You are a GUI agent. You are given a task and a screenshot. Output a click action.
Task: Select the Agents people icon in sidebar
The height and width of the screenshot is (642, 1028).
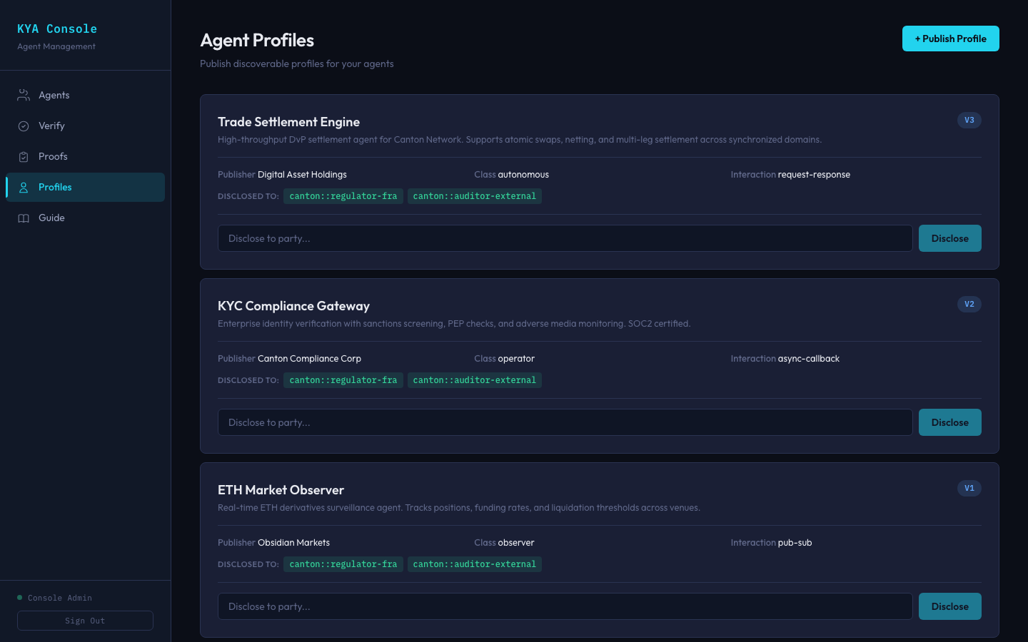click(22, 94)
